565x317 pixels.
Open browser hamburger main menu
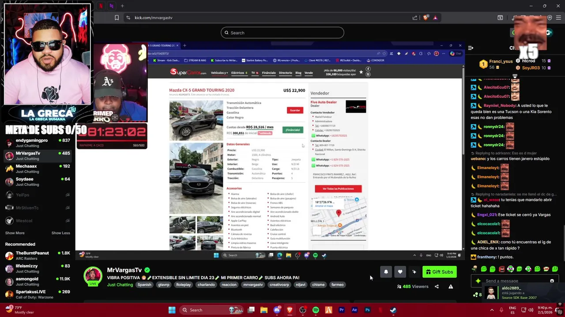559,18
